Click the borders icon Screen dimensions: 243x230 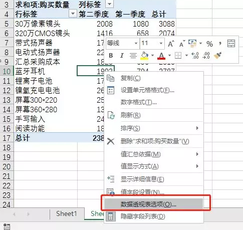[178, 56]
